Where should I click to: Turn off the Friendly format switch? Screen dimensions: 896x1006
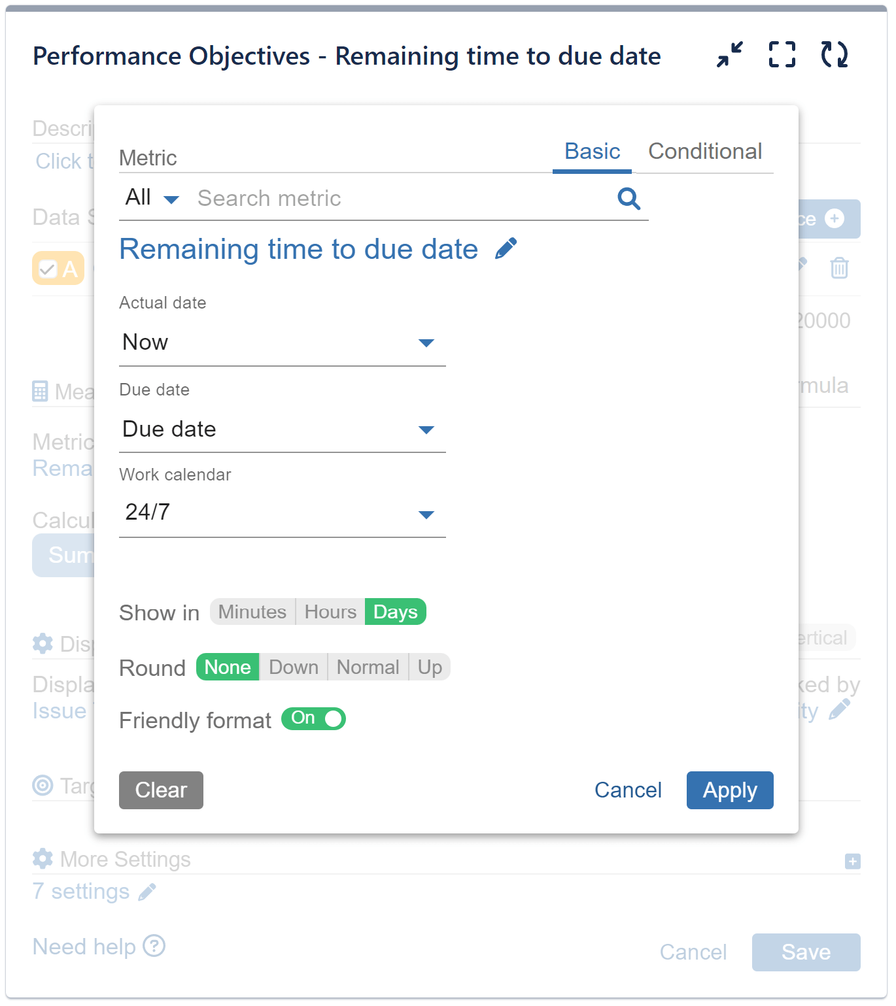click(x=313, y=719)
